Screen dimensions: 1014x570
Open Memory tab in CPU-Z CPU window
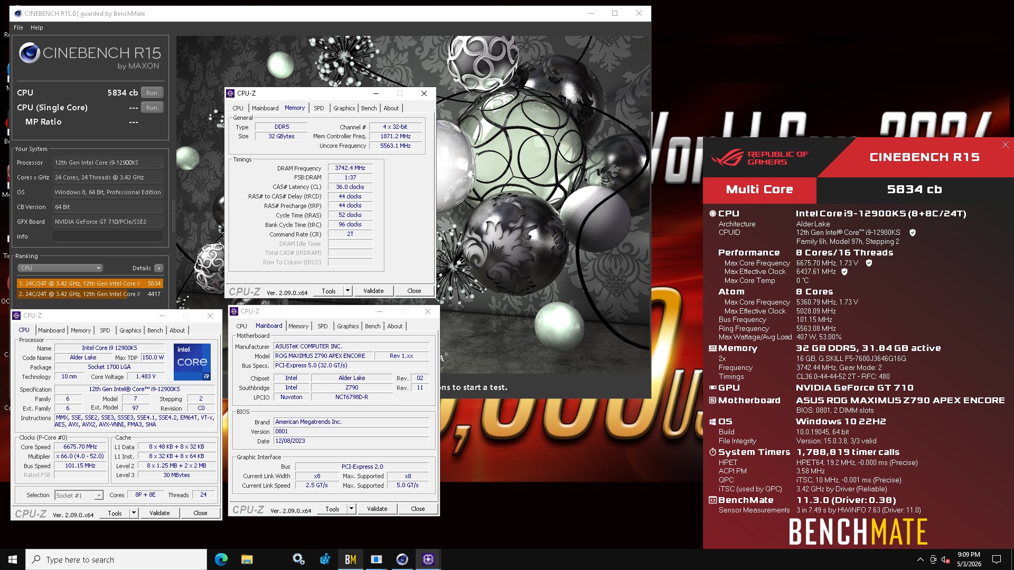coord(81,330)
